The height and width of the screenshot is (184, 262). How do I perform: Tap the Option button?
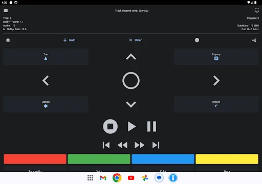coord(46,104)
